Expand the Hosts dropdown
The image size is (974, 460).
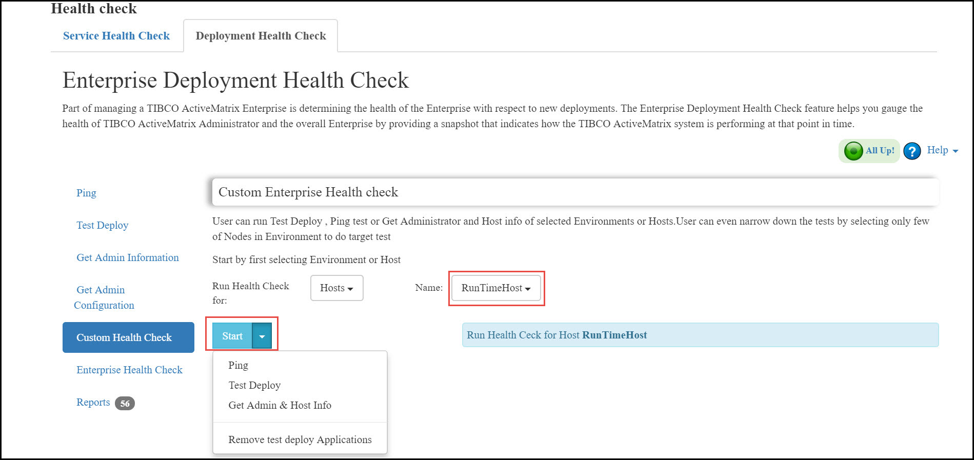336,288
